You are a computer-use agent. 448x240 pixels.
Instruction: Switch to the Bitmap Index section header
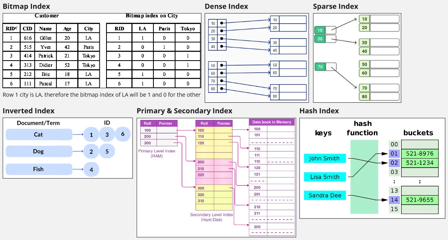pos(26,6)
